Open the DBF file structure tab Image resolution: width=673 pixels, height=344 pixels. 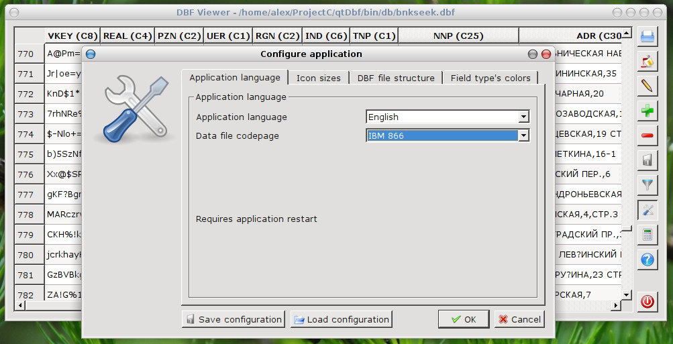[x=396, y=78]
